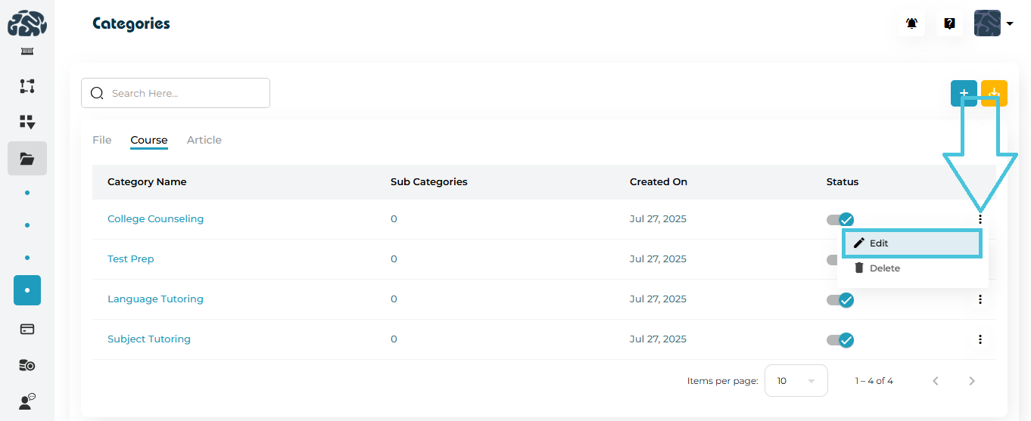The image size is (1031, 421).
Task: Click the yellow download button
Action: [994, 93]
